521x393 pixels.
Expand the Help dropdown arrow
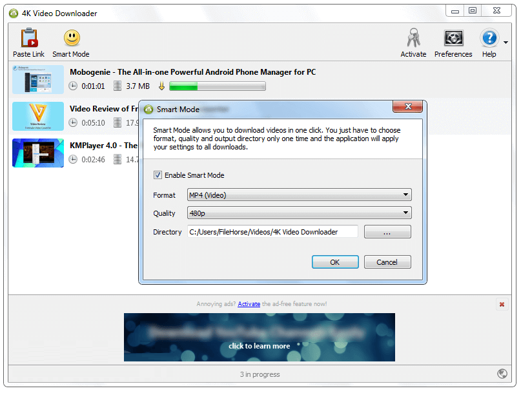point(506,43)
